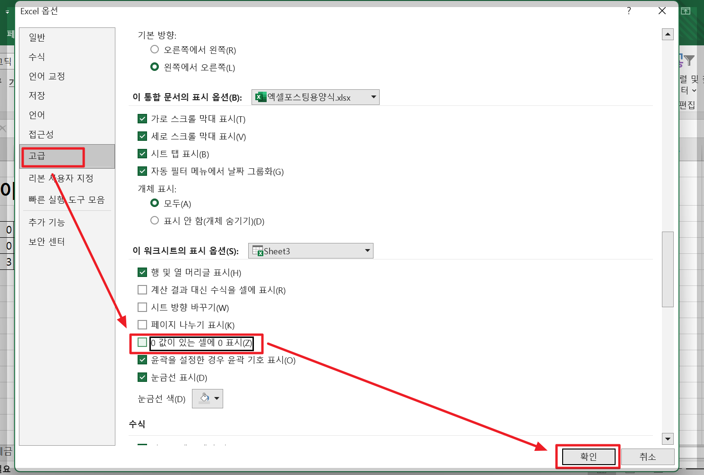The image size is (704, 475).
Task: Disable 눈금선 표시 checkbox
Action: 142,377
